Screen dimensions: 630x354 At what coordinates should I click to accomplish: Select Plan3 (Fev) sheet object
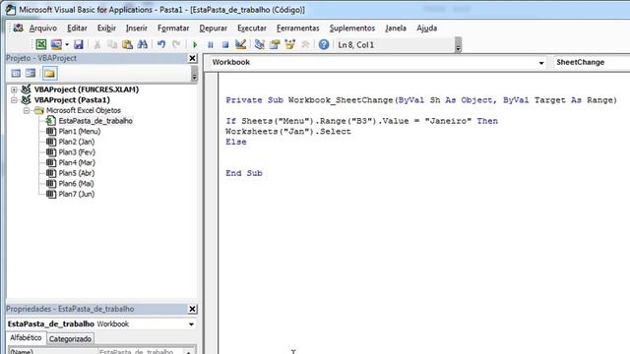77,152
